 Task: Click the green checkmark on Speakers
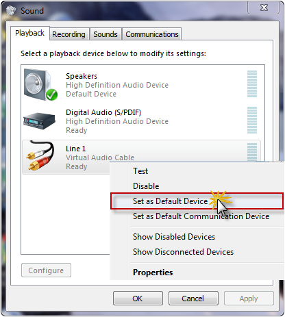pos(52,94)
